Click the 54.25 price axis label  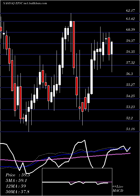(x=130, y=96)
